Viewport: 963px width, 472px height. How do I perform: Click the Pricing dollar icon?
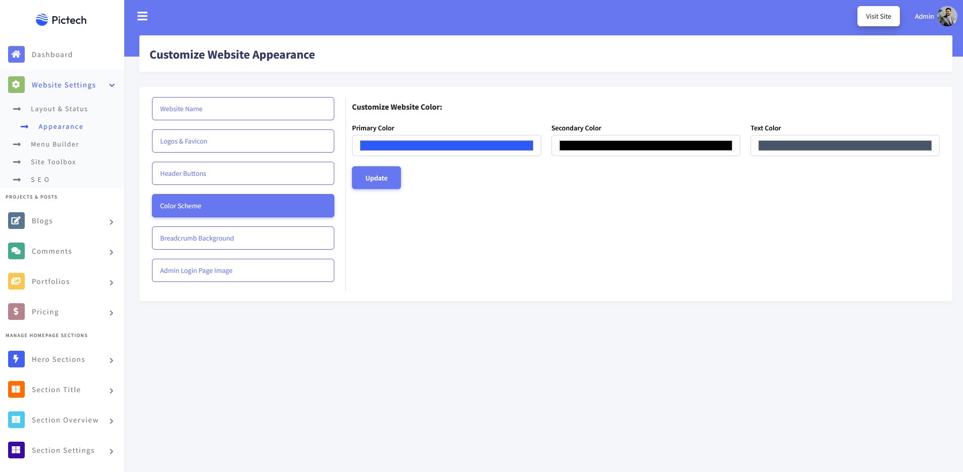tap(16, 311)
